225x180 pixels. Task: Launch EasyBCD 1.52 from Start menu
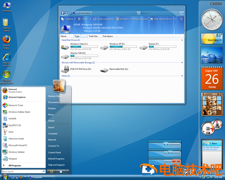point(24,125)
